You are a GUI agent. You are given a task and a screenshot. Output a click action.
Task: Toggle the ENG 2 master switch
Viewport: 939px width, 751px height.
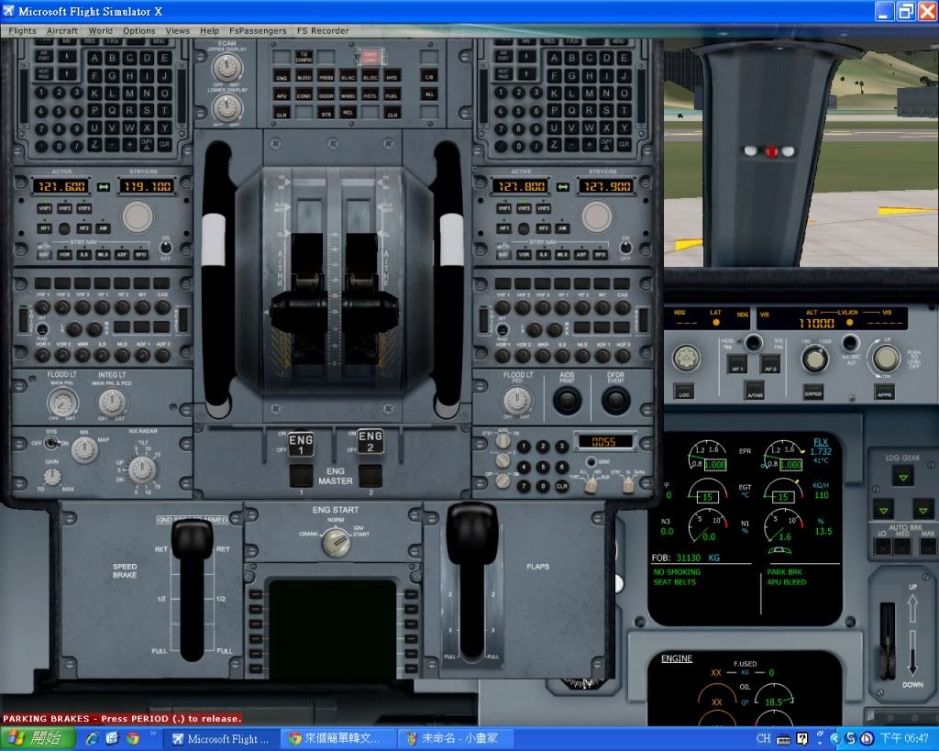[370, 441]
